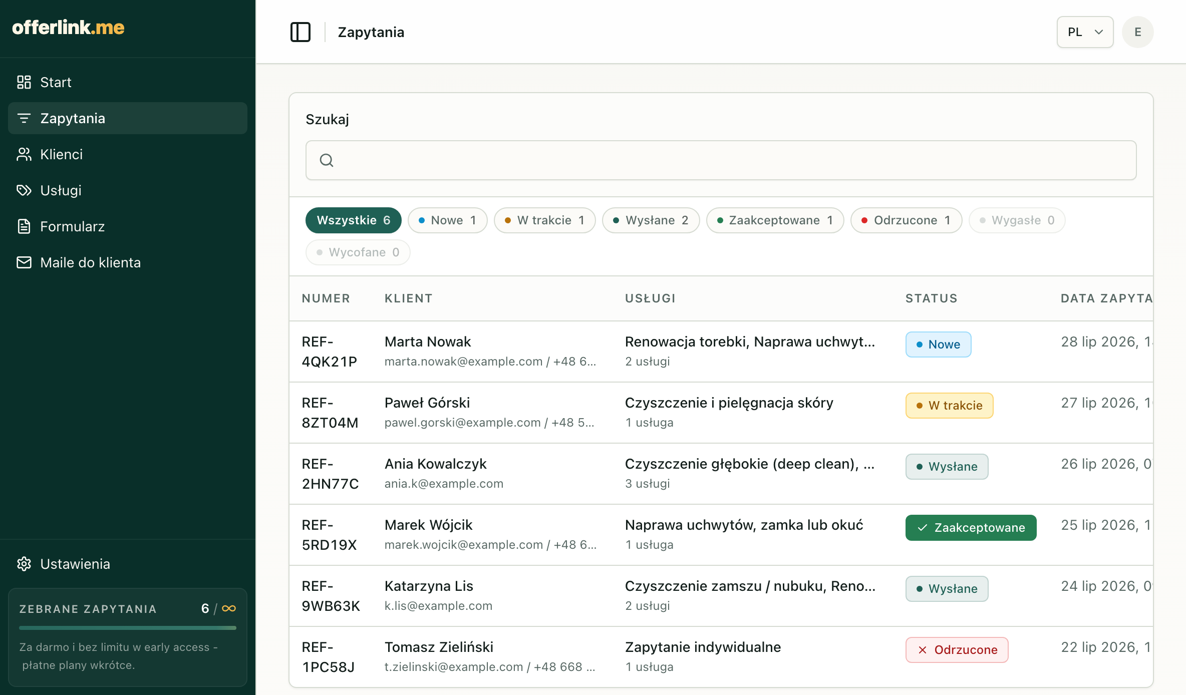The image size is (1186, 695).
Task: Click client name Tomasz Zieliński
Action: click(x=439, y=647)
